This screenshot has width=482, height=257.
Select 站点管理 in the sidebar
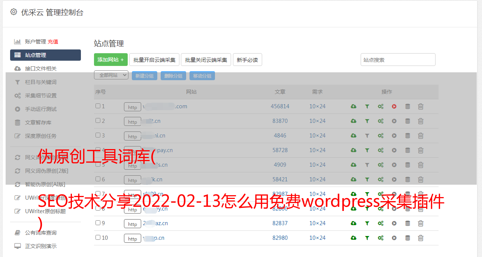point(45,55)
